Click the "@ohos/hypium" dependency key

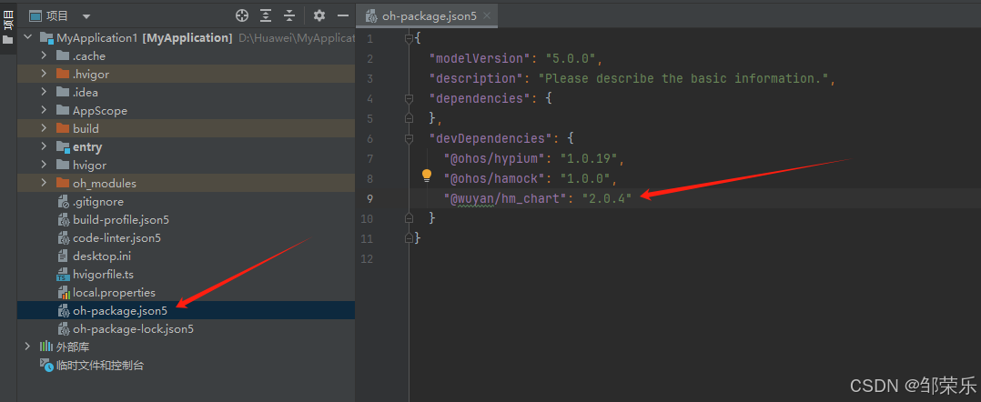click(x=494, y=159)
